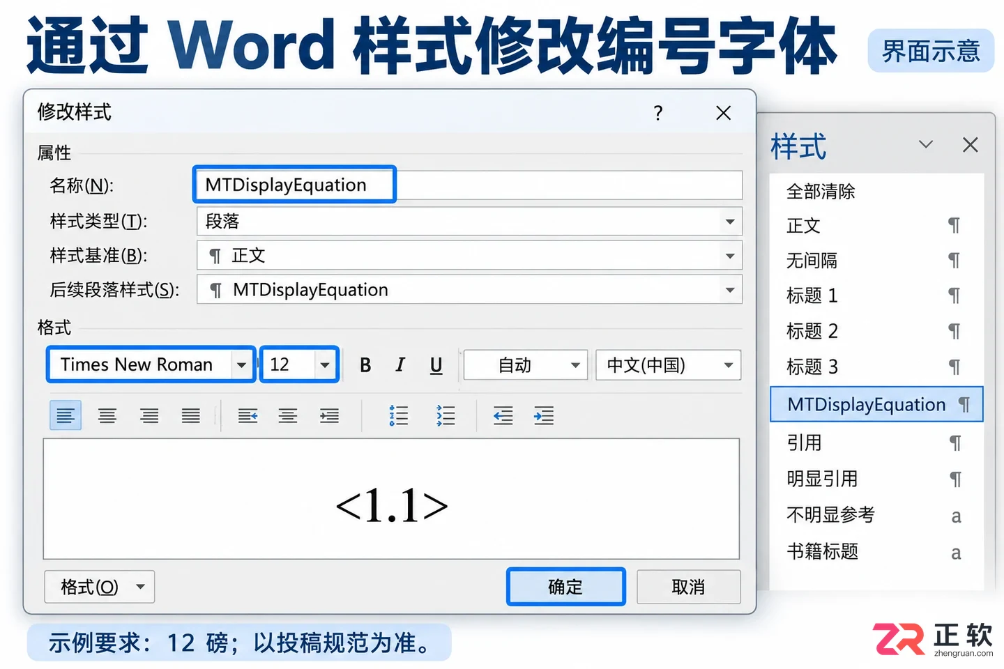
Task: Select 标题 2 style
Action: 876,331
